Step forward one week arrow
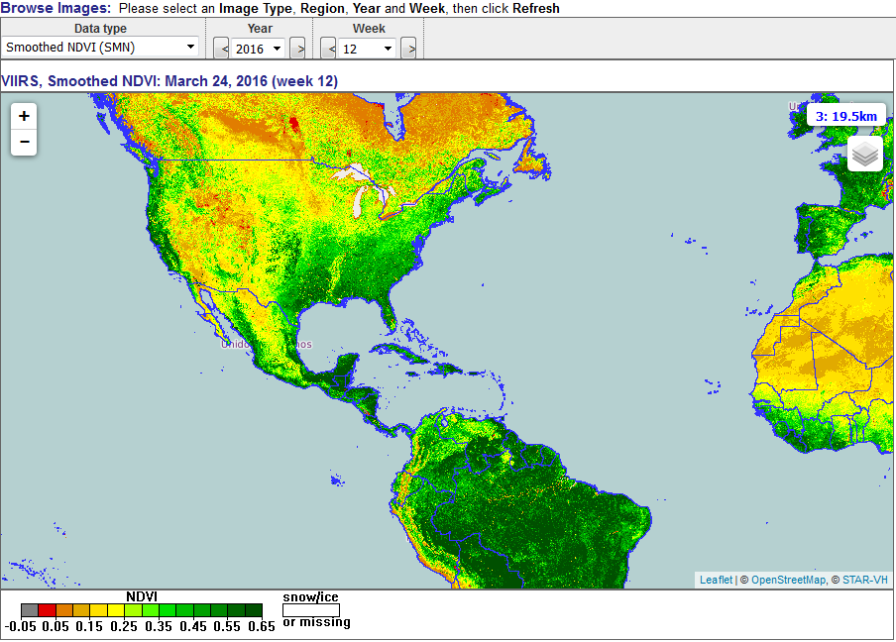This screenshot has width=896, height=642. click(407, 48)
